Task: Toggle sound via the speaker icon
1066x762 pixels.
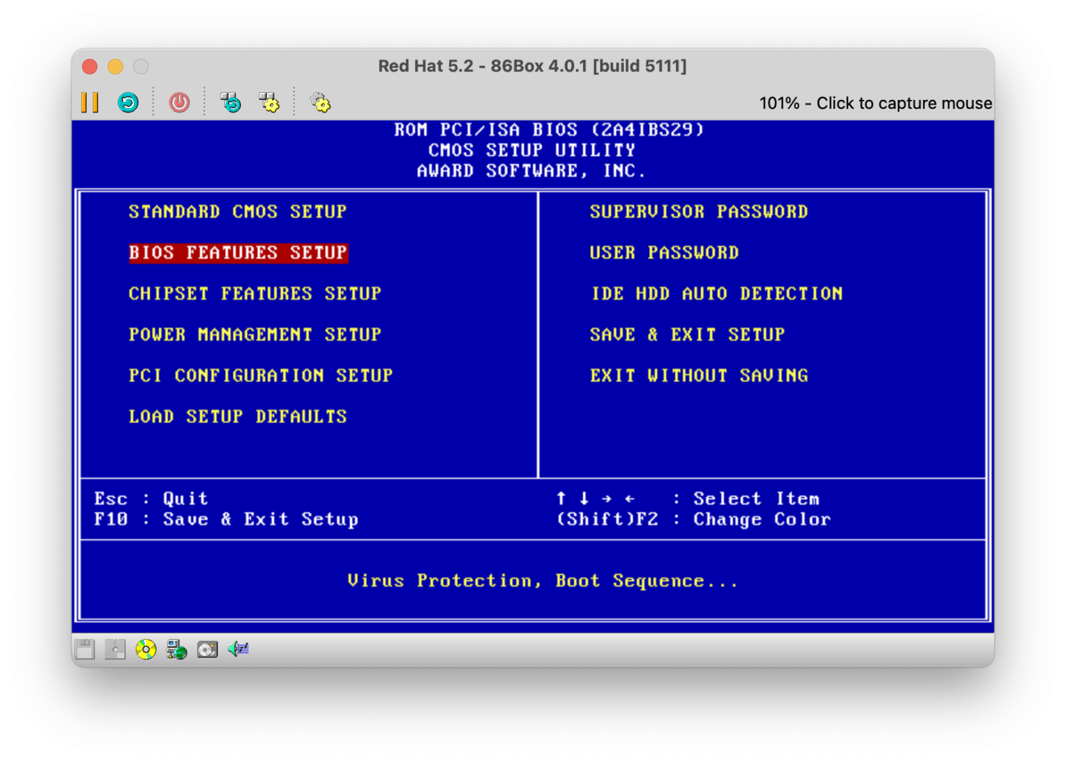Action: click(238, 650)
